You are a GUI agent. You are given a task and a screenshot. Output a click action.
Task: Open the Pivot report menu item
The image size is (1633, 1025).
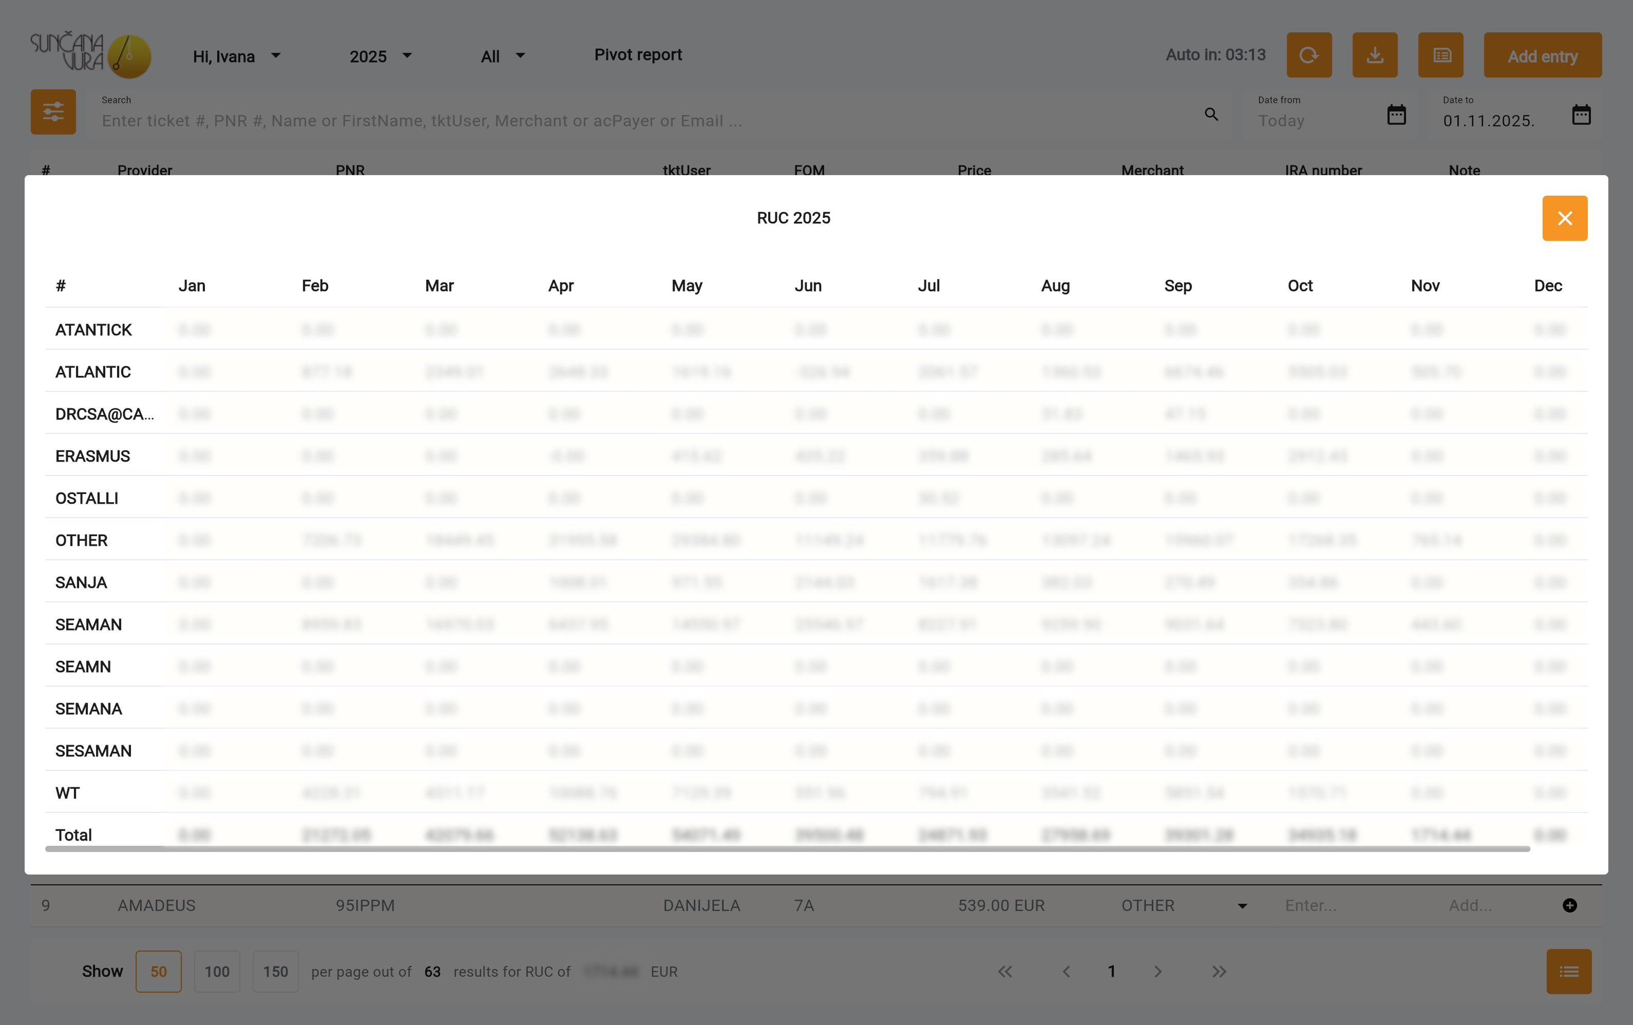[x=637, y=55]
